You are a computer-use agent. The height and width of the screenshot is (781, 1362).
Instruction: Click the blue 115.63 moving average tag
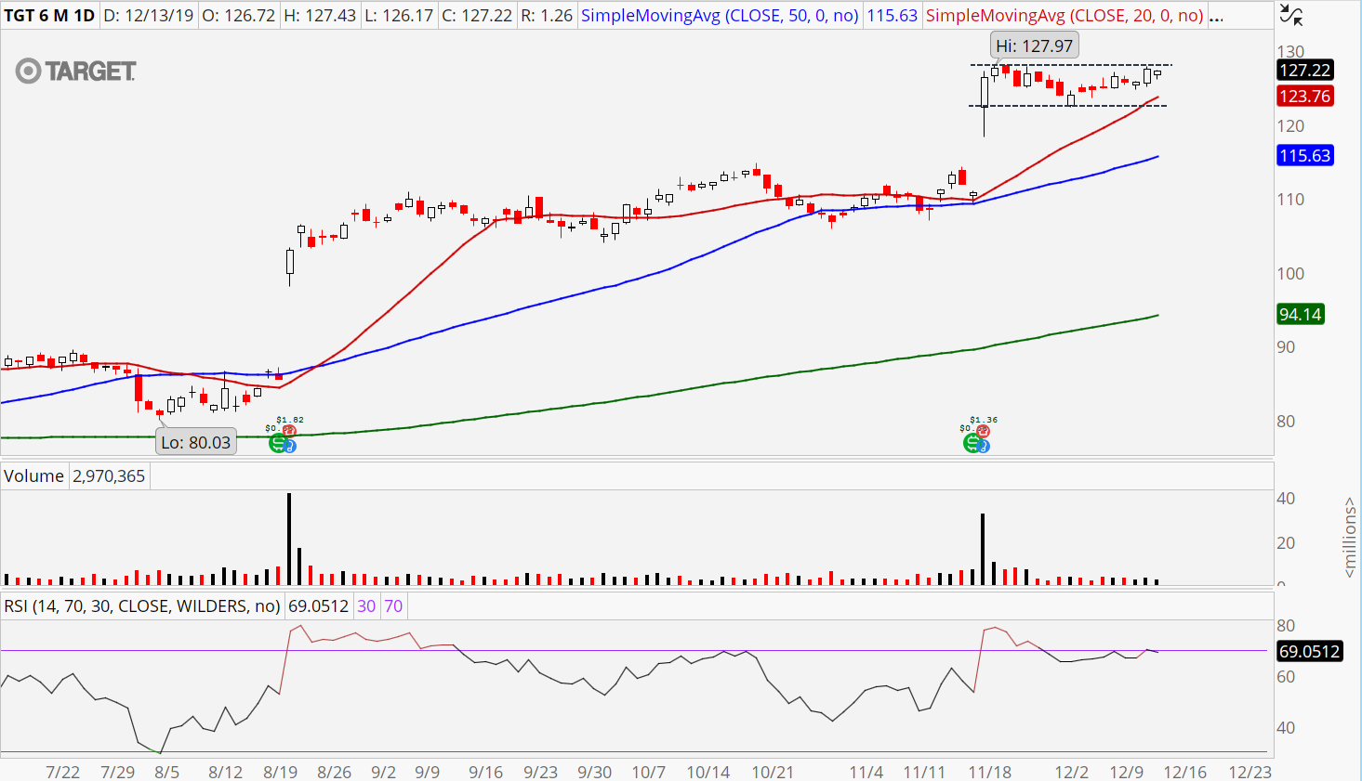pos(1304,156)
